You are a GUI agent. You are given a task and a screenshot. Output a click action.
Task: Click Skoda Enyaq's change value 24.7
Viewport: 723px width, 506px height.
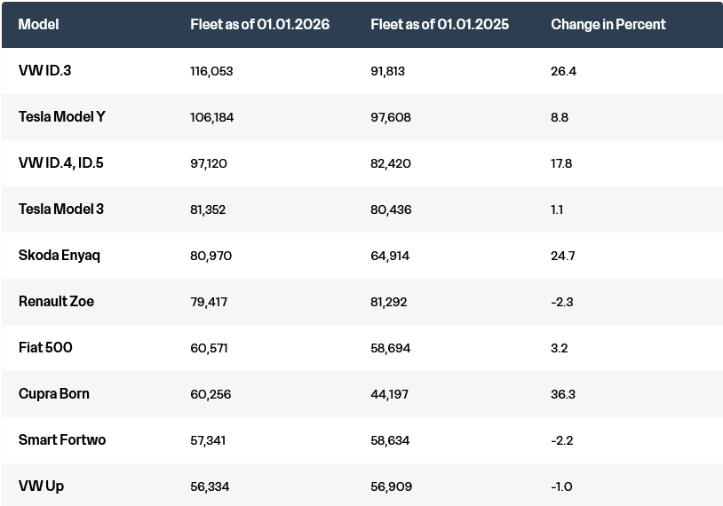coord(562,256)
